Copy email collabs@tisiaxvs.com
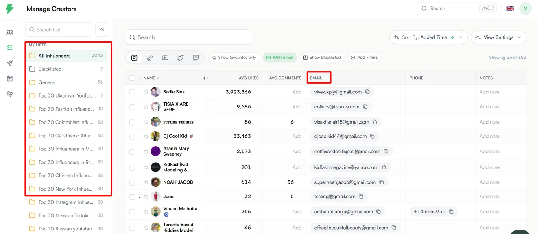Image resolution: width=537 pixels, height=234 pixels. tap(365, 107)
